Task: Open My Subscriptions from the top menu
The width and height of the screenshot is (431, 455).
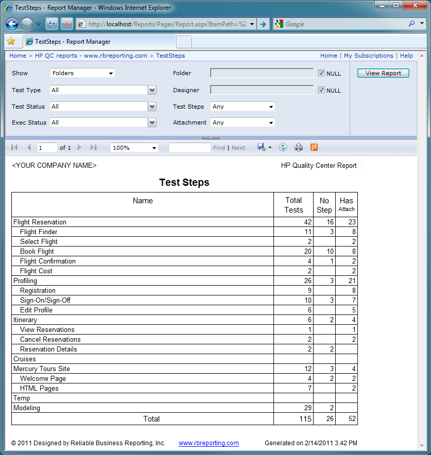Action: [368, 55]
